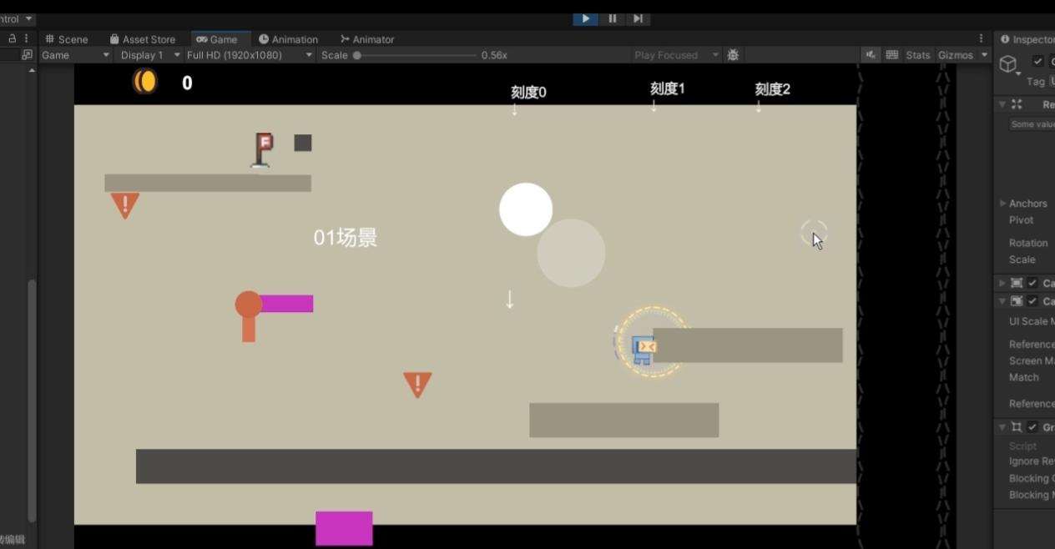Click Play Focused mode selector

(674, 55)
